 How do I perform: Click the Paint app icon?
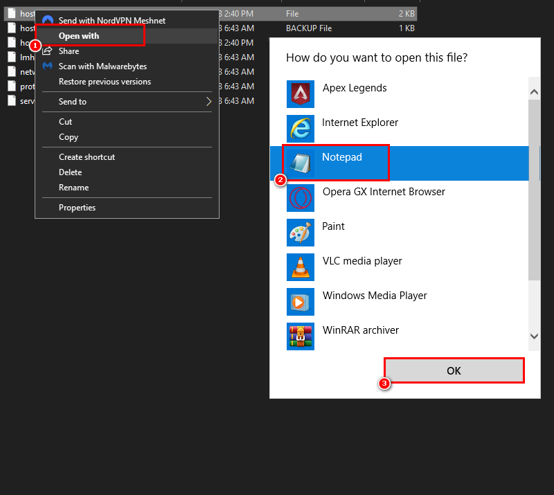click(301, 233)
